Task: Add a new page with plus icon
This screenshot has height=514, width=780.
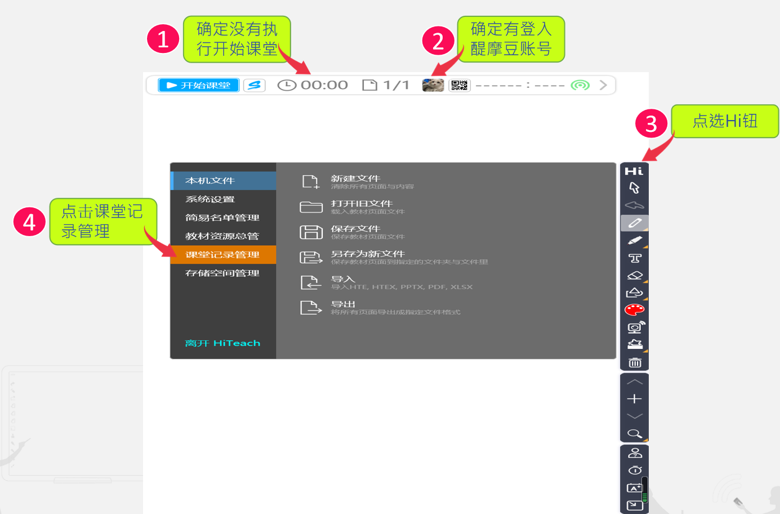Action: coord(635,399)
